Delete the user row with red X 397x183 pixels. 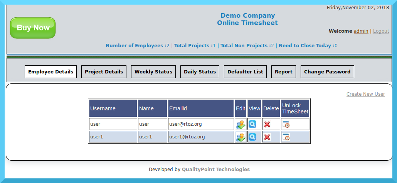coord(267,124)
